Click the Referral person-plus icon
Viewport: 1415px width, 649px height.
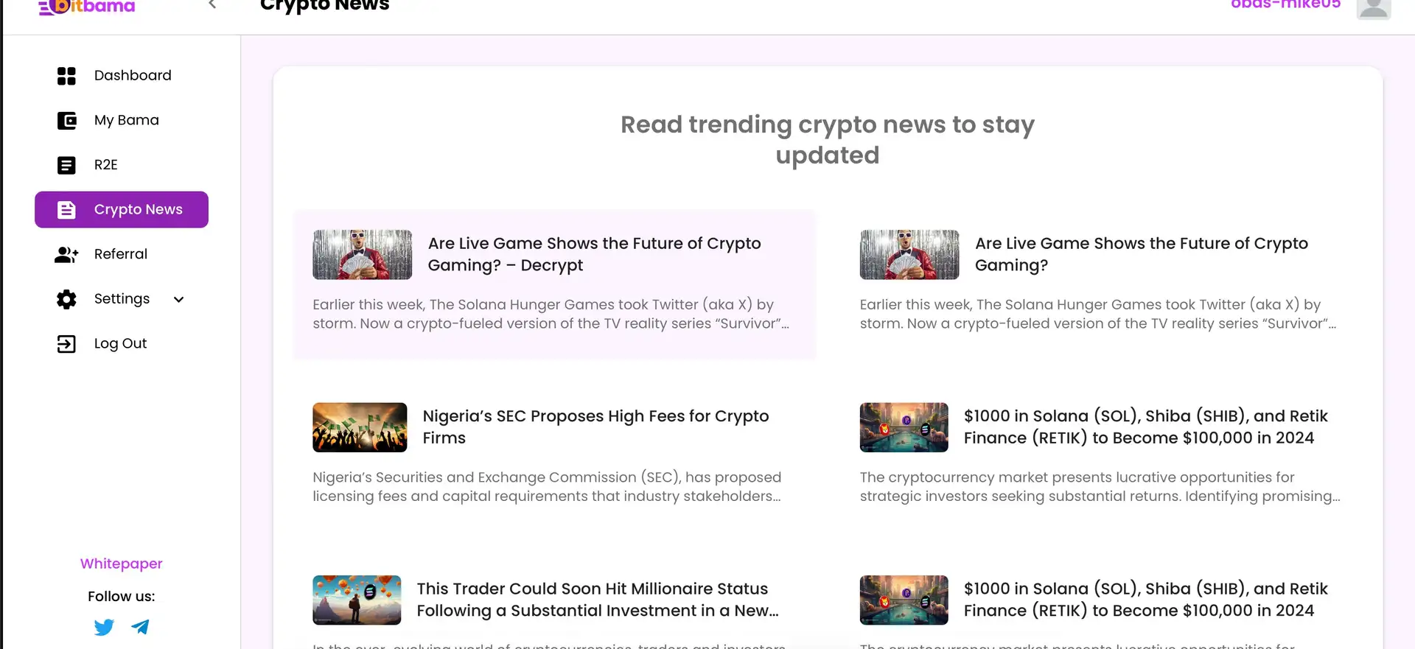tap(66, 254)
